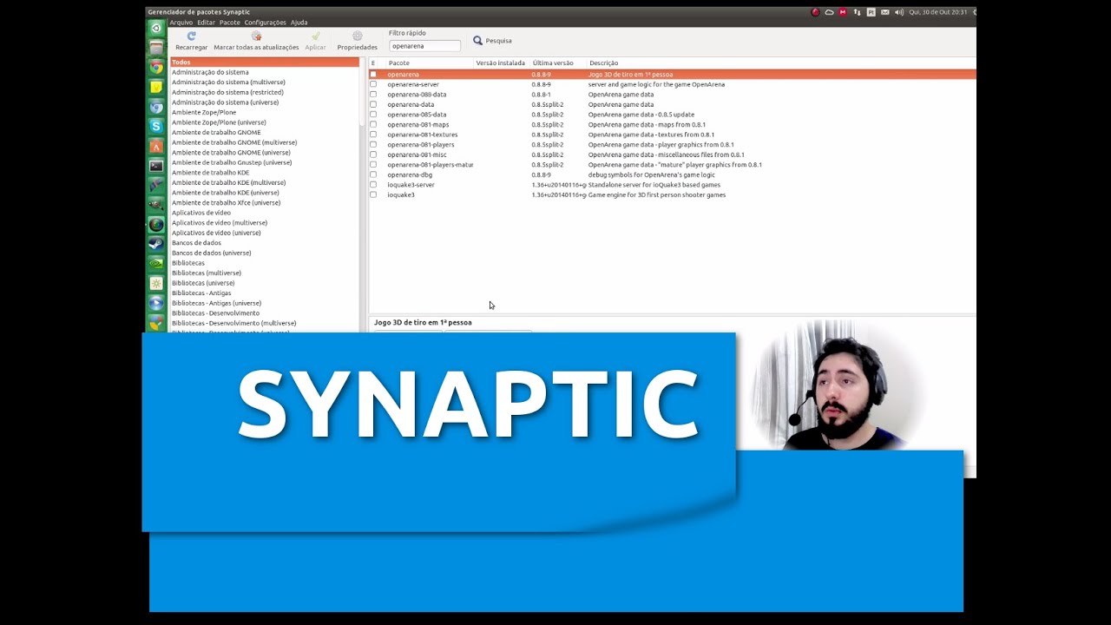Click the clock showing Qui, 30 de Out
1111x625 pixels.
click(937, 12)
